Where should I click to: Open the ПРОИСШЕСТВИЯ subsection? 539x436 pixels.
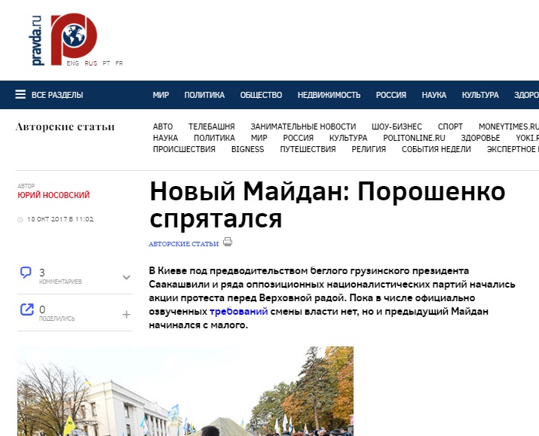[184, 149]
